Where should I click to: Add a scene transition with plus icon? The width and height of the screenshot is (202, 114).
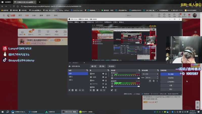pyautogui.click(x=150, y=81)
